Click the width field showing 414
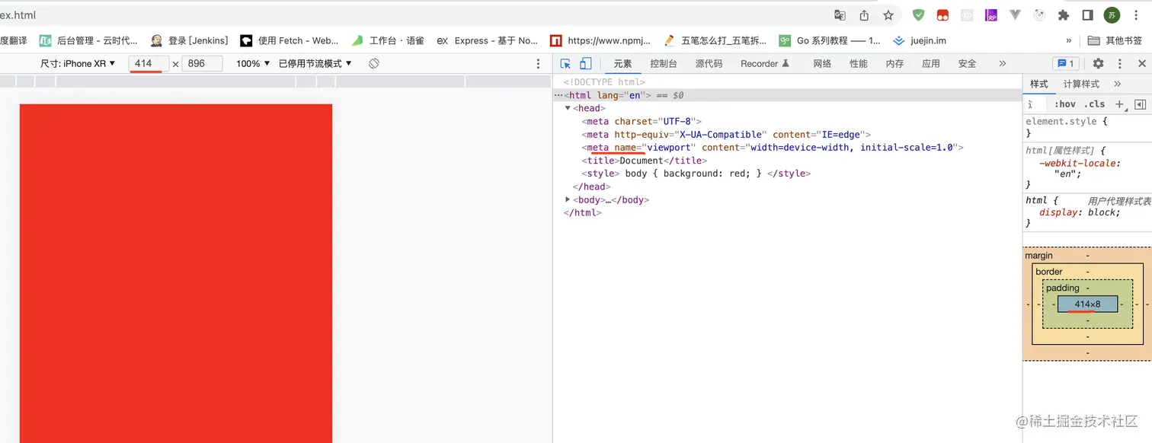Viewport: 1152px width, 443px height. 149,64
